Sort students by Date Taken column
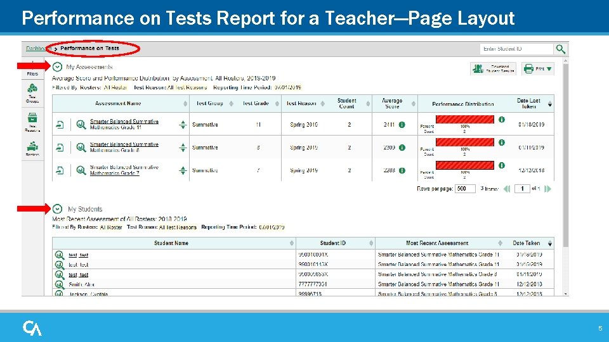This screenshot has width=609, height=342. [550, 243]
